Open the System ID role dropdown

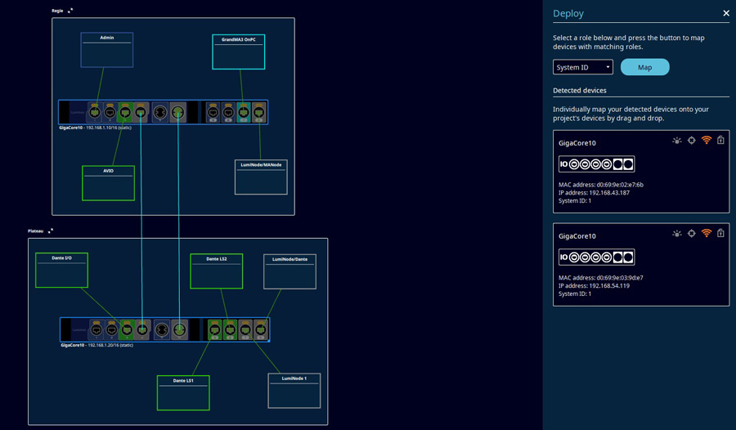pos(582,67)
